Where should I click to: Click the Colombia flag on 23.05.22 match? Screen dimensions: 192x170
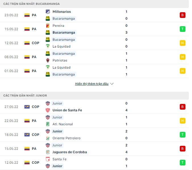tap(27, 15)
